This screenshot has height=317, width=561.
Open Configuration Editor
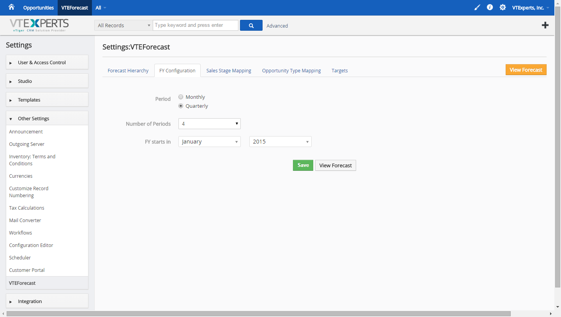(x=31, y=245)
